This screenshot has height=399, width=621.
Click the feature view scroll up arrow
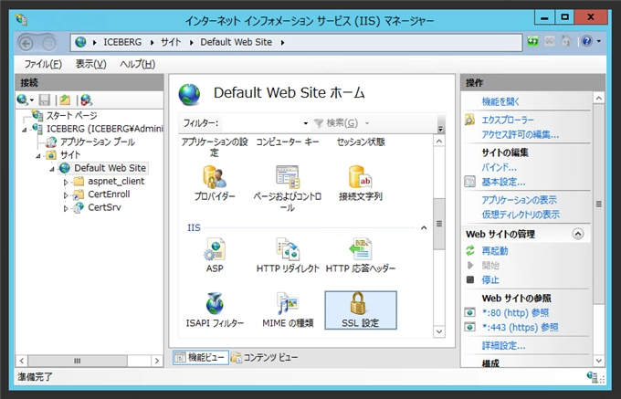tap(439, 142)
